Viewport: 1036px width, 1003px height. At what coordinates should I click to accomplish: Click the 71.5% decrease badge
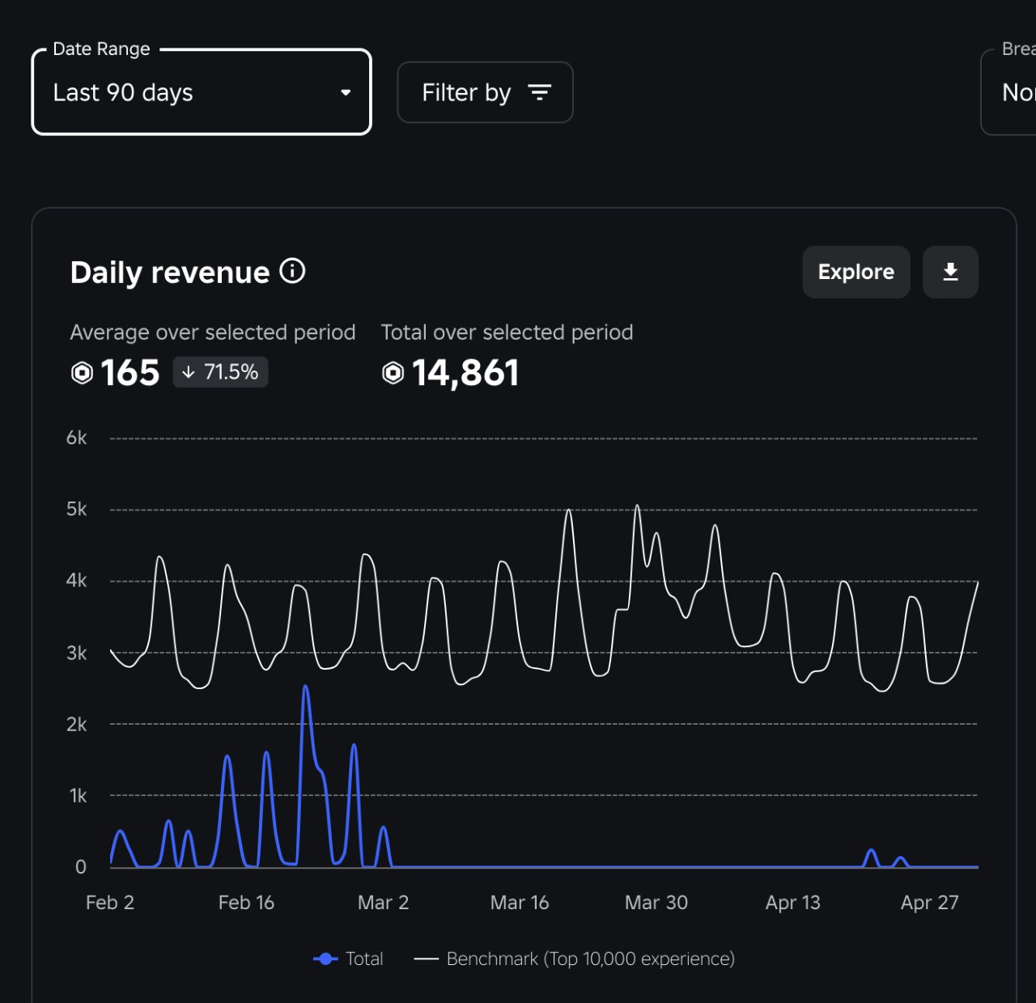[220, 372]
